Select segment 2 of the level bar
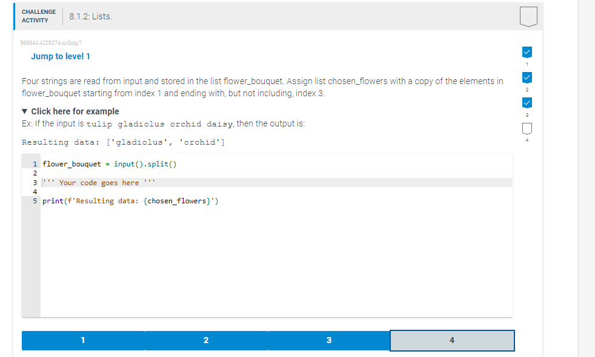595x357 pixels. click(x=206, y=340)
